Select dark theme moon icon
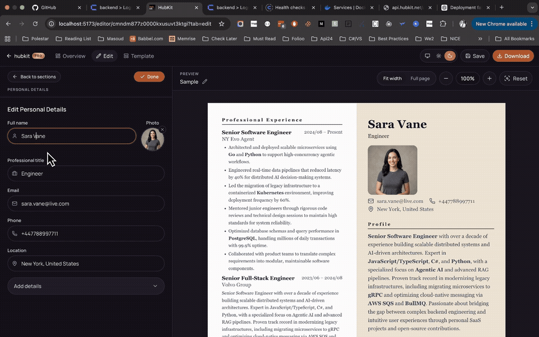Image resolution: width=539 pixels, height=337 pixels. point(450,56)
